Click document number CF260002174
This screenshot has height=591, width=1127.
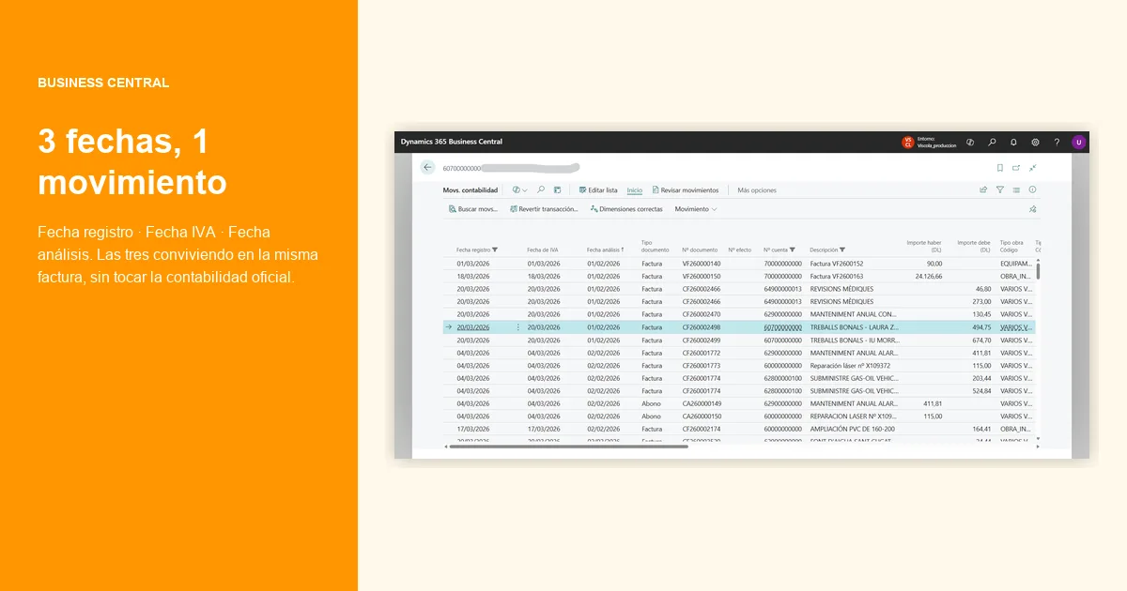[701, 429]
